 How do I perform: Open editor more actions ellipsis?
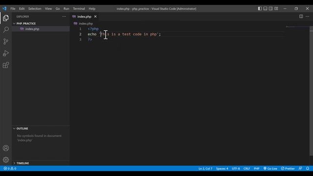click(308, 16)
